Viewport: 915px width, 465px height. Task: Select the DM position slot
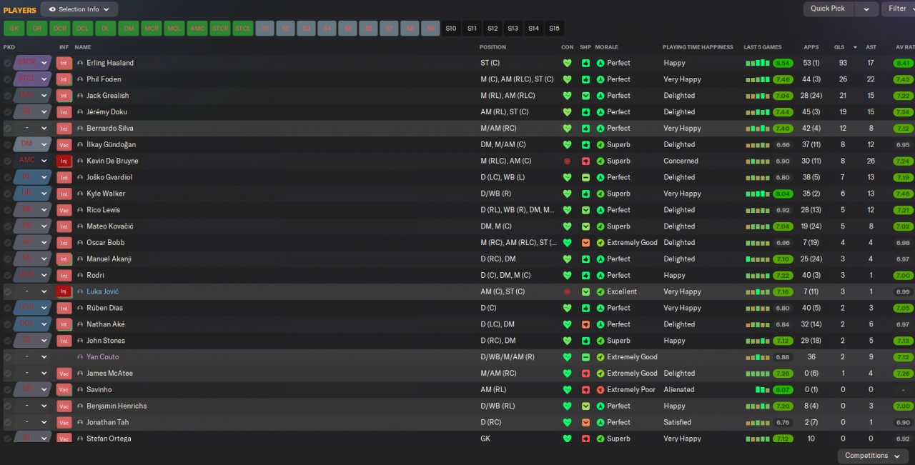pos(128,29)
